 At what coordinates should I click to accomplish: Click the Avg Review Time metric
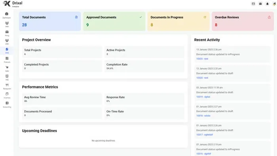pos(62,99)
